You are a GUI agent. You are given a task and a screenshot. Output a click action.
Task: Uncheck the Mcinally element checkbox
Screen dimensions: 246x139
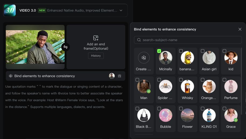tap(159, 51)
